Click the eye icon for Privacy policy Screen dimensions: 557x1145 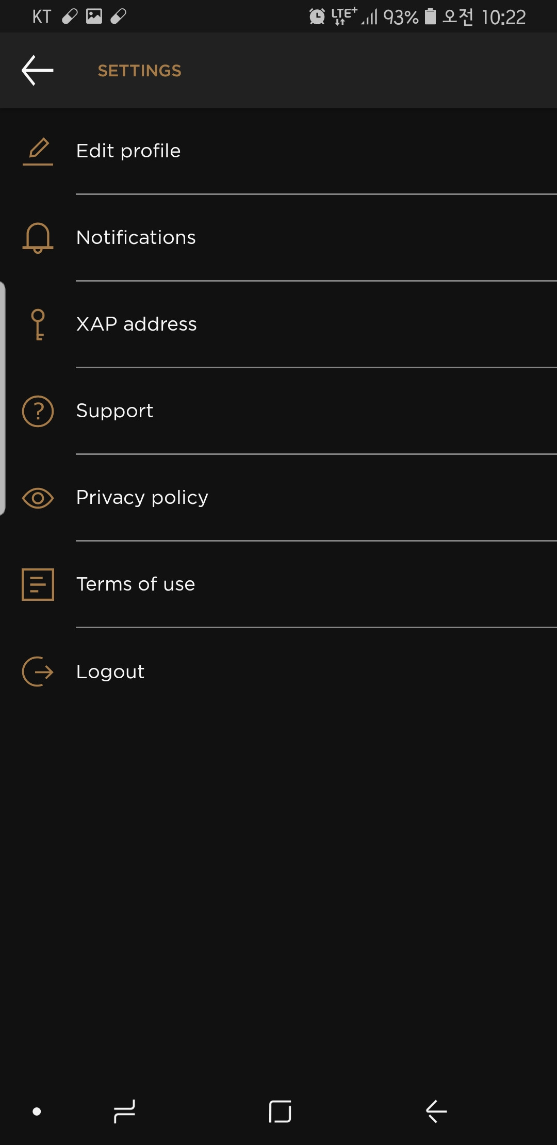pos(38,498)
